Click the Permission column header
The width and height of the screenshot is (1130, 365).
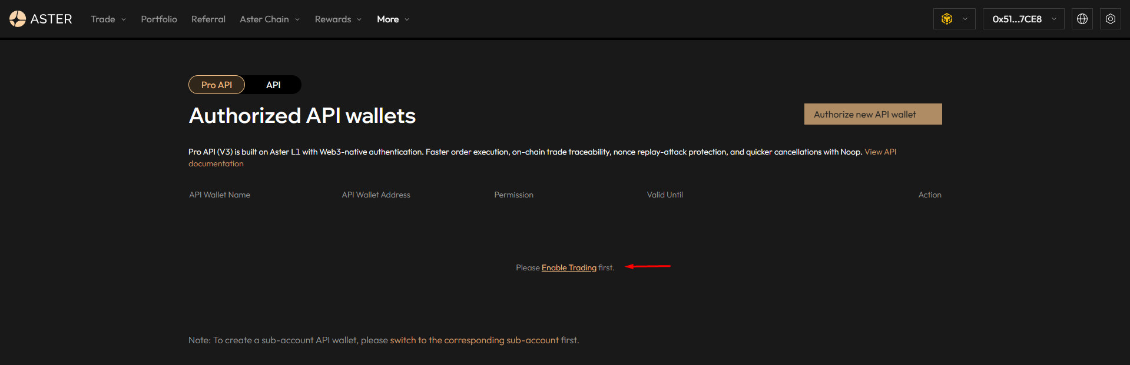point(514,195)
